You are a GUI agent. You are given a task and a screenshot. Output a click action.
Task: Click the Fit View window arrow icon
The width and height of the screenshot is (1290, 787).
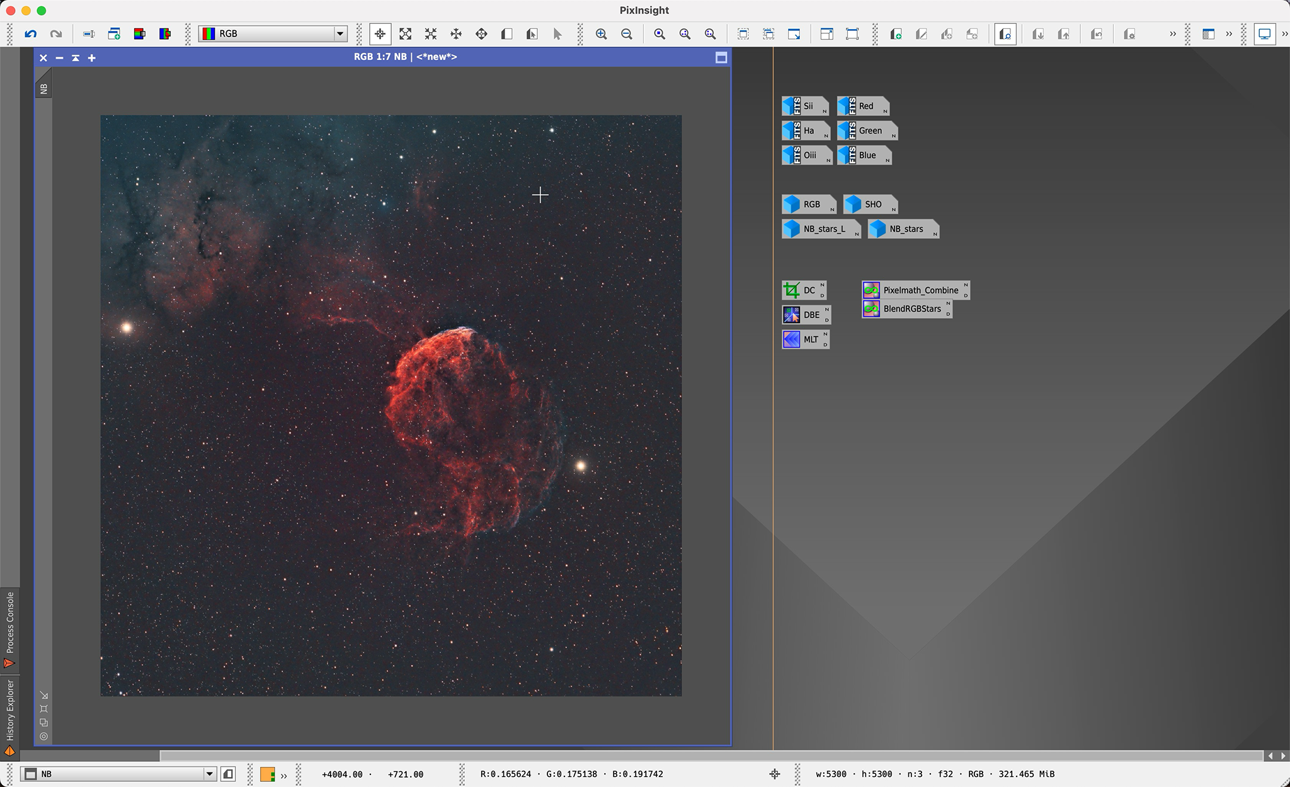click(x=794, y=34)
